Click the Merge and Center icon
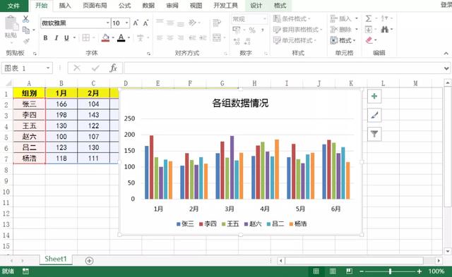452x277 pixels. pos(217,37)
